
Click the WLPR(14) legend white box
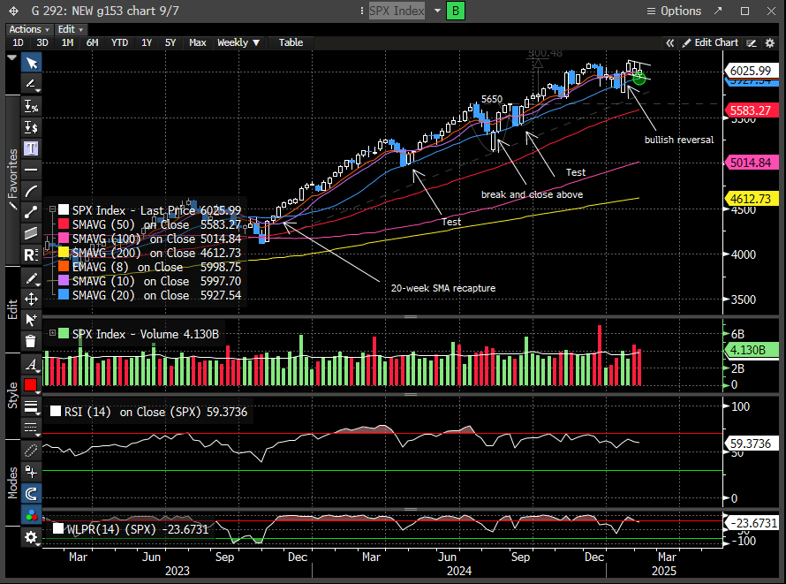tap(58, 528)
